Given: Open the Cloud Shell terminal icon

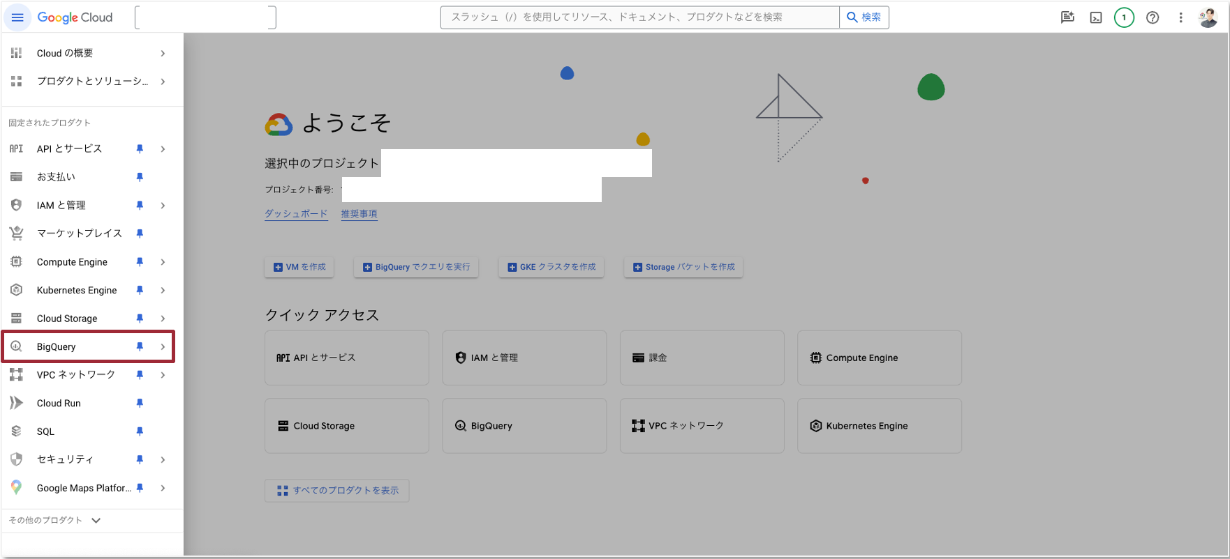Looking at the screenshot, I should coord(1096,17).
